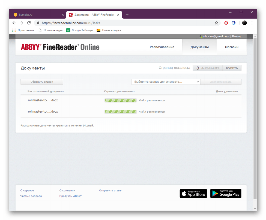Viewport: 266px width, 220px height.
Task: Click the progress bar of the first document
Action: coord(120,100)
